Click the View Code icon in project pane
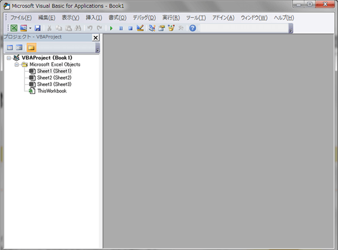Image resolution: width=338 pixels, height=250 pixels. pyautogui.click(x=10, y=48)
